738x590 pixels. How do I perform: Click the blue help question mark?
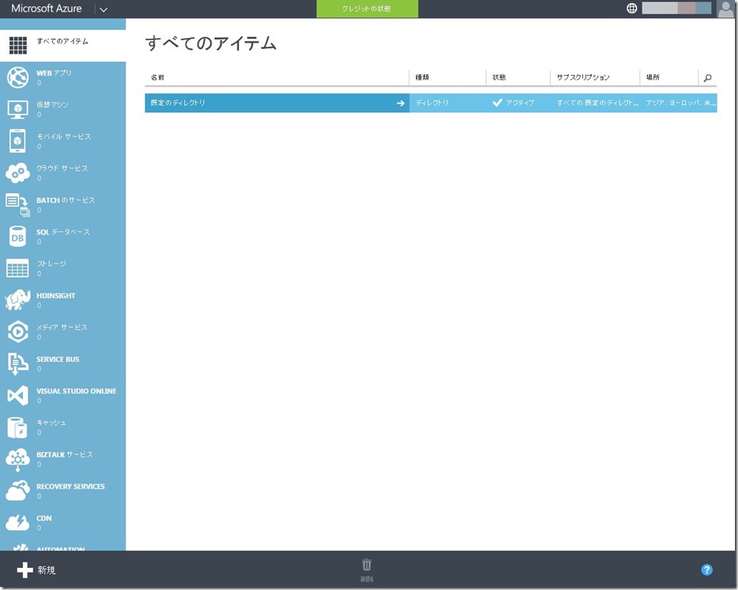[707, 569]
